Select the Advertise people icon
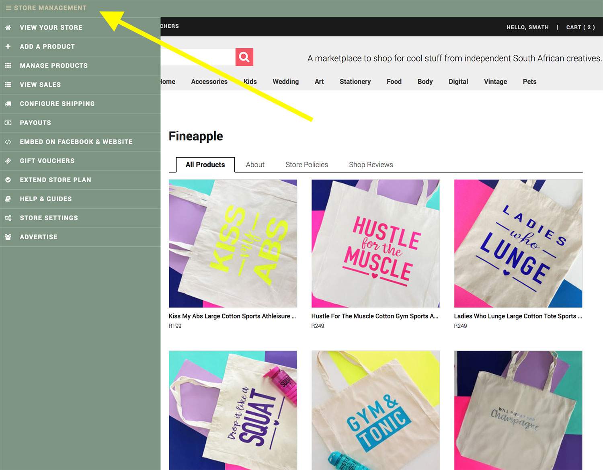The image size is (603, 470). point(8,237)
